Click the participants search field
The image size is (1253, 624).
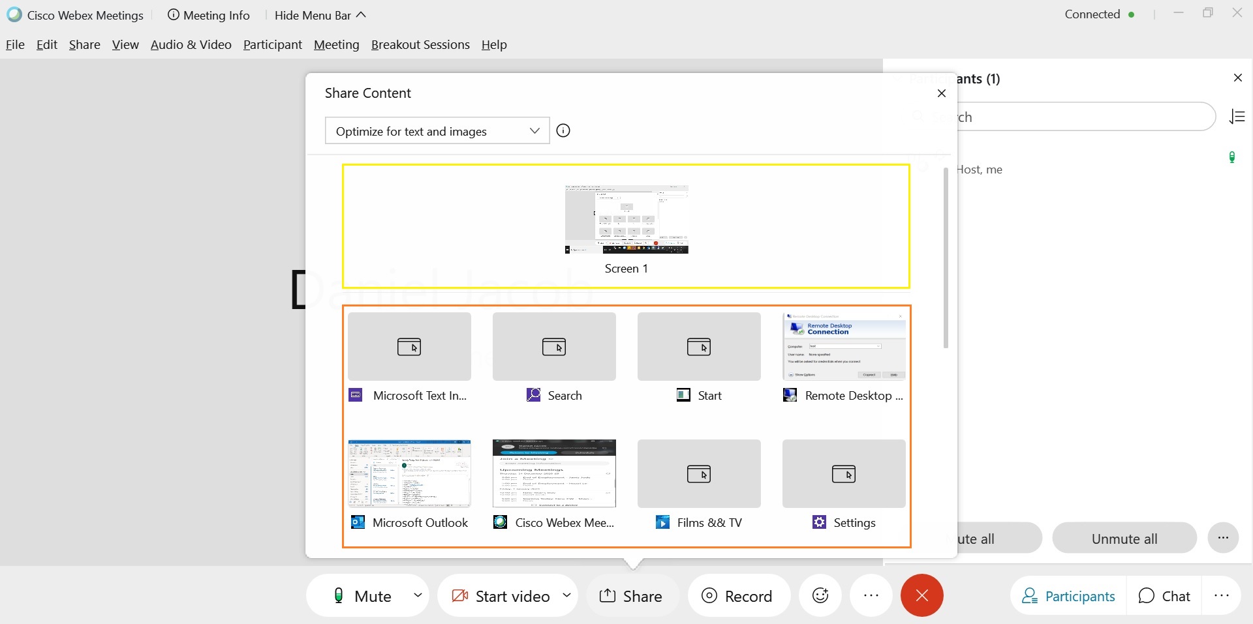[1087, 117]
